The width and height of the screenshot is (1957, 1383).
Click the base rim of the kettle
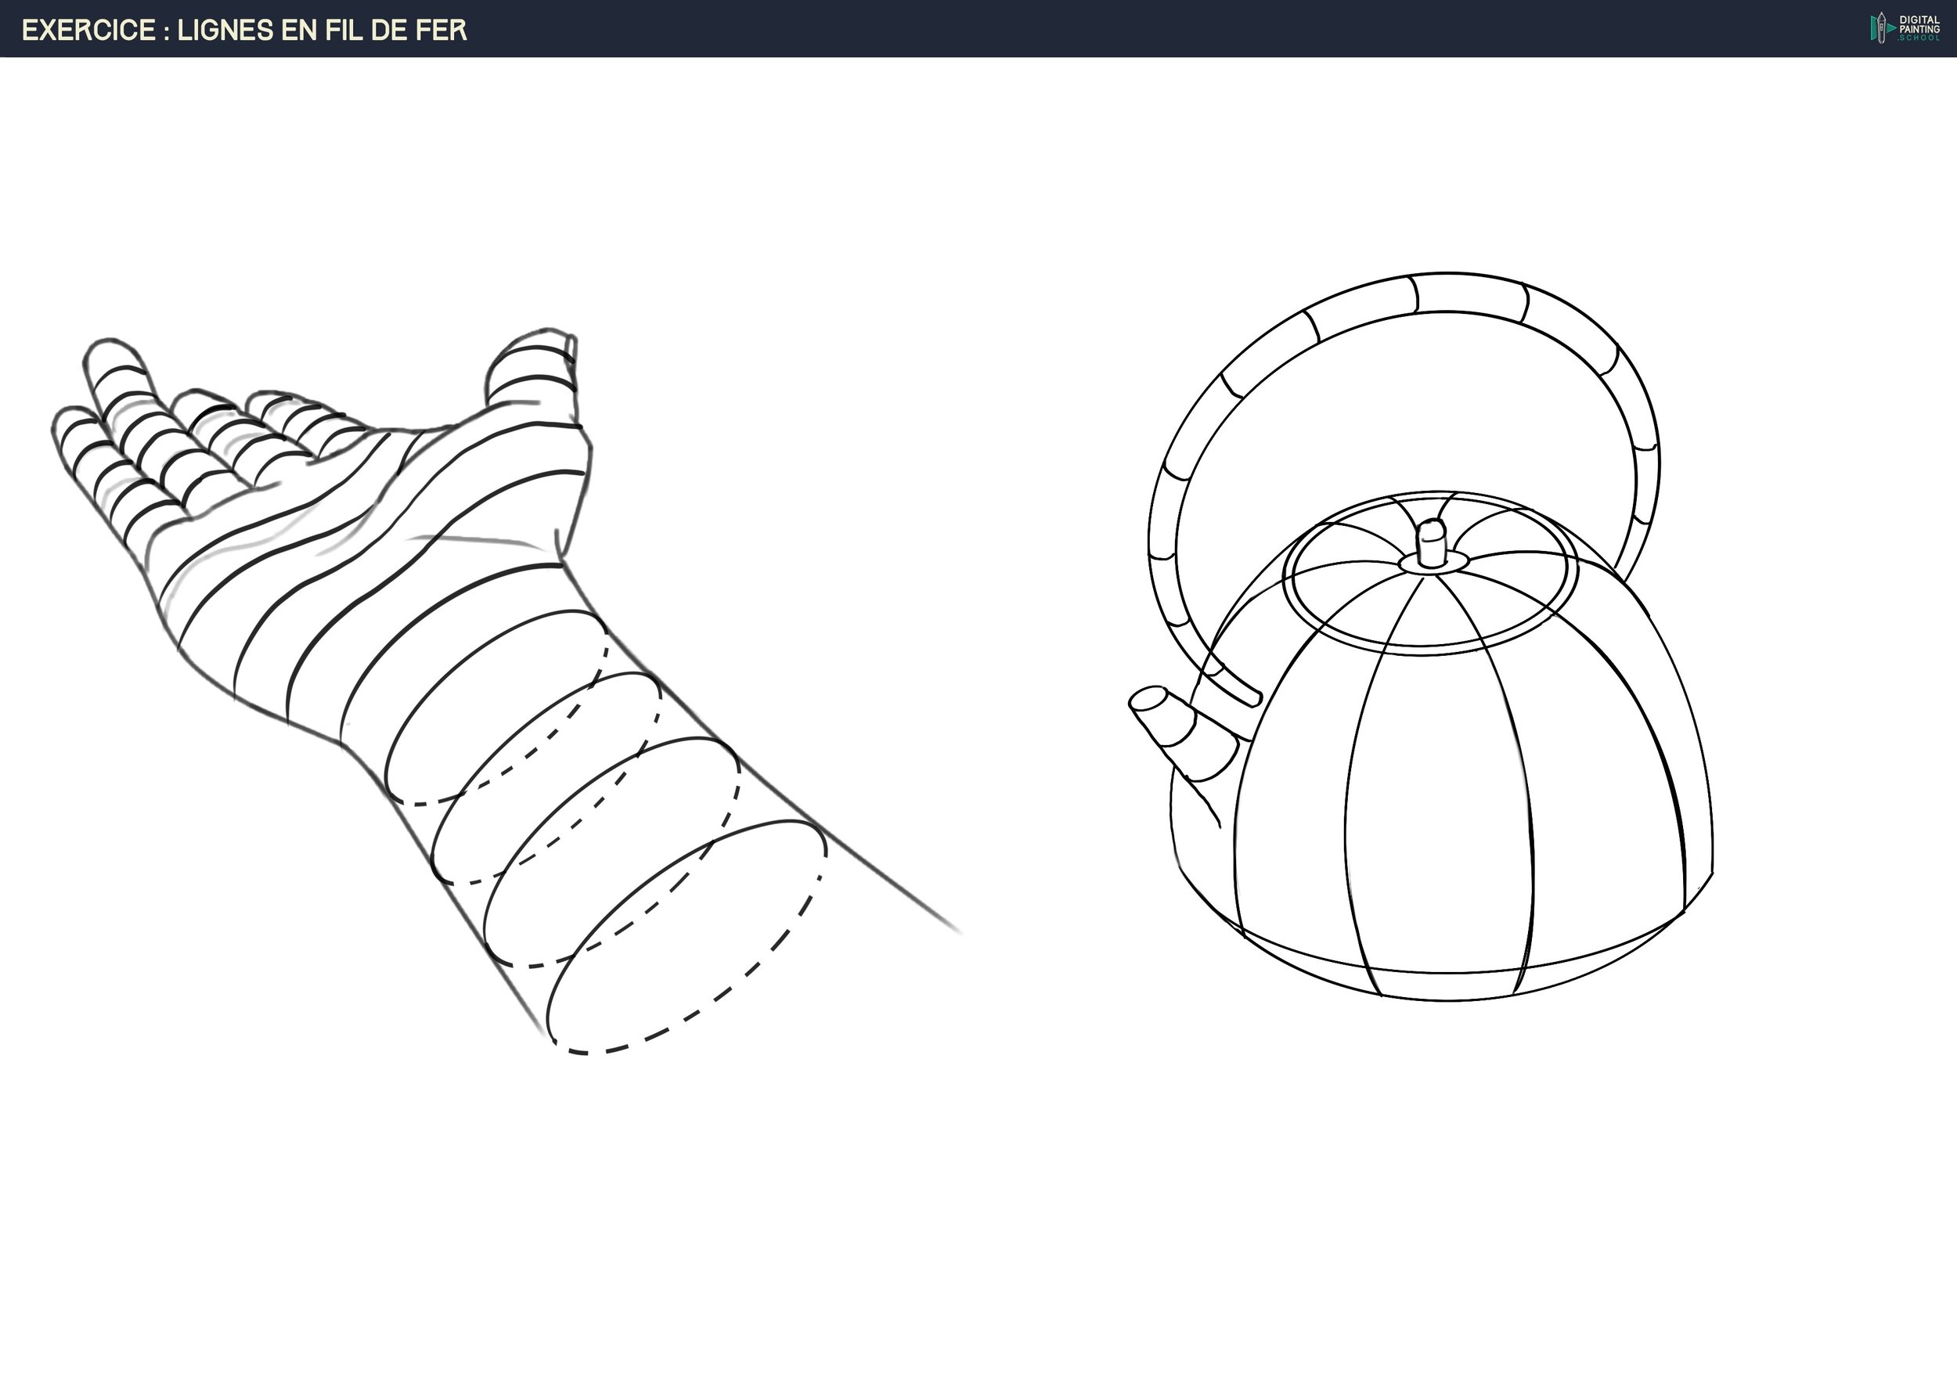tap(1449, 987)
